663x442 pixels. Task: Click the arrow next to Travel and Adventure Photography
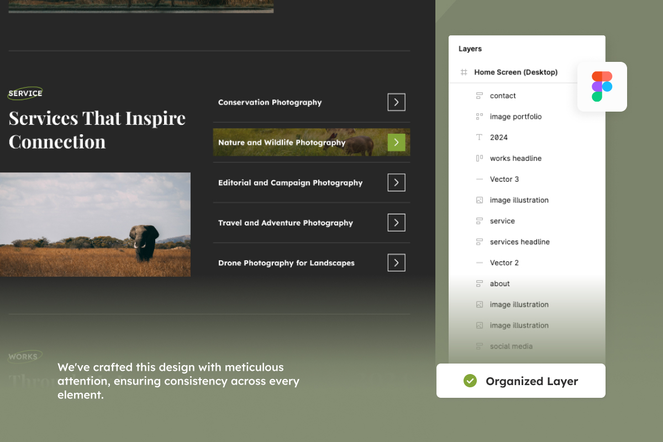click(396, 223)
